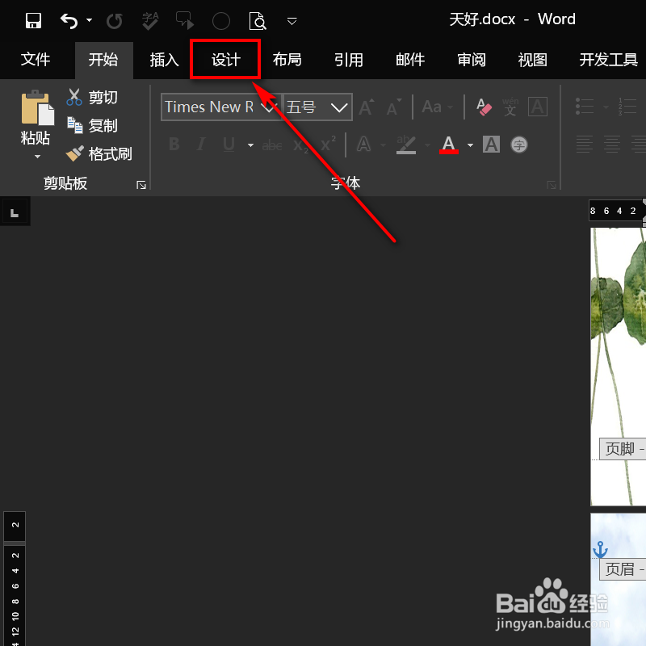Switch to the 设计 (Design) tab

pos(226,59)
